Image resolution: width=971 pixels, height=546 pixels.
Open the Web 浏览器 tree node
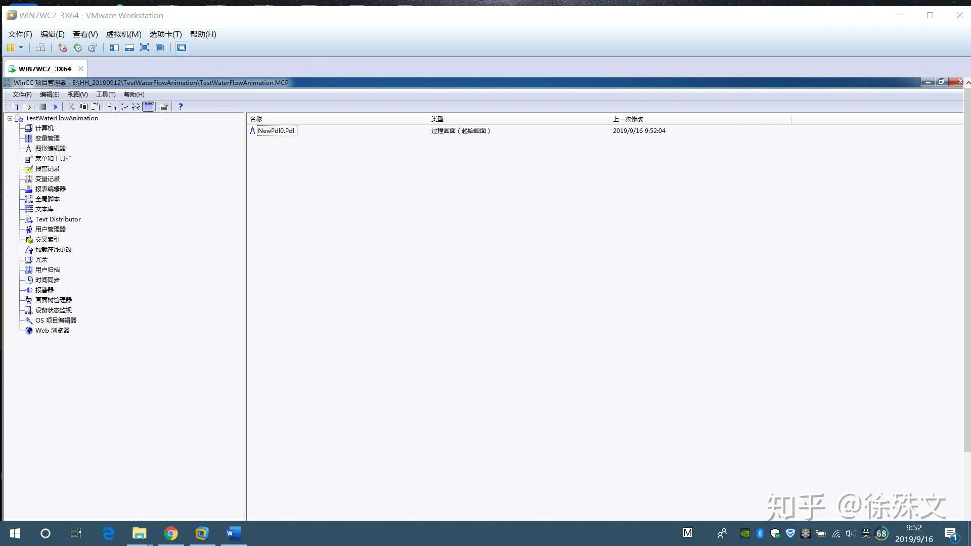pyautogui.click(x=52, y=330)
